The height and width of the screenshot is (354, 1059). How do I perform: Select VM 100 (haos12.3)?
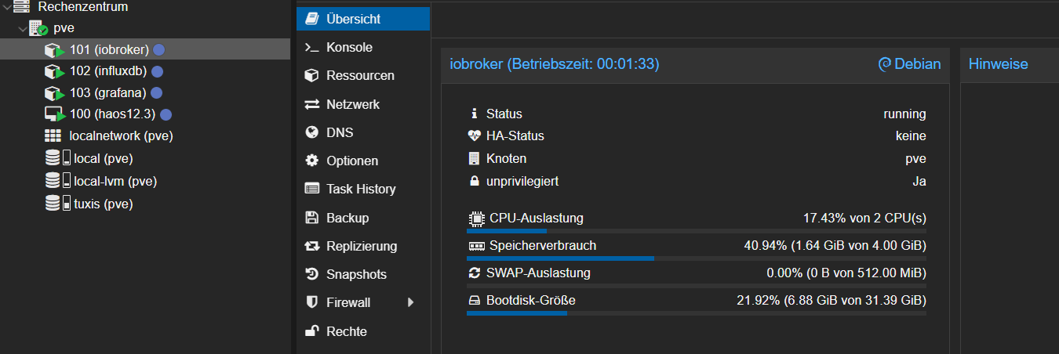tap(112, 114)
